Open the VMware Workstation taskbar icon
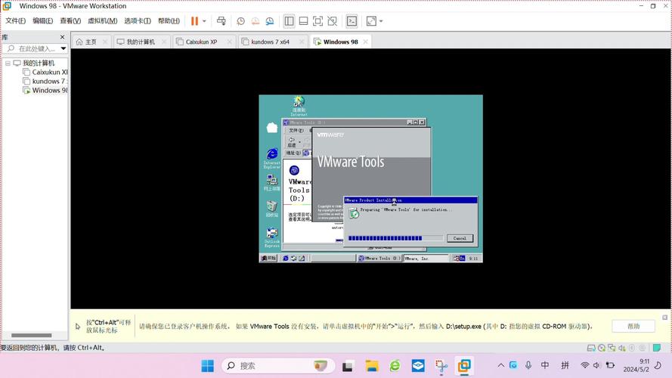Screen dimensions: 672x378 pyautogui.click(x=464, y=366)
